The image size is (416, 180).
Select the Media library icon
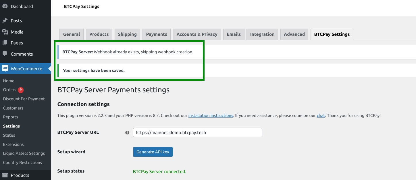coord(5,32)
